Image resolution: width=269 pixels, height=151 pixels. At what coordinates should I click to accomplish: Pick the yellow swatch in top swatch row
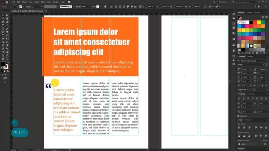point(259,22)
